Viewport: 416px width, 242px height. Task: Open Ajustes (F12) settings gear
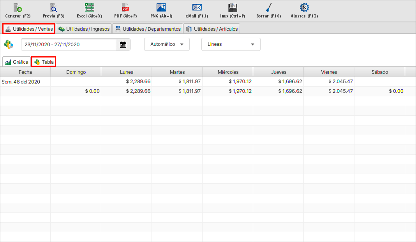click(x=304, y=8)
